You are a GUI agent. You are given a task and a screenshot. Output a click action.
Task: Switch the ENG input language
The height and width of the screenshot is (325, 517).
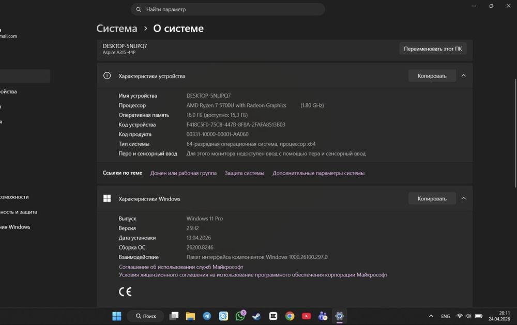pos(446,316)
